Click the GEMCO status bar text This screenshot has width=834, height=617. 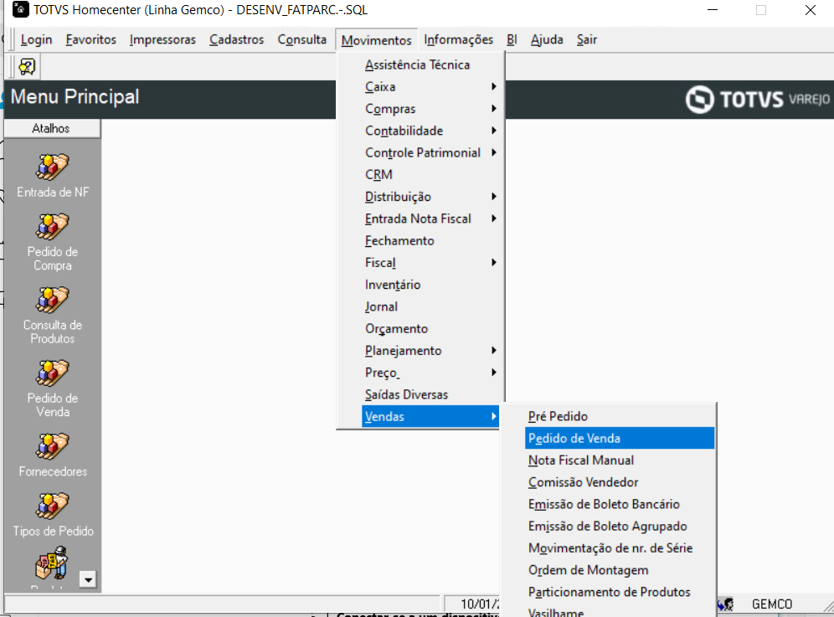coord(772,604)
